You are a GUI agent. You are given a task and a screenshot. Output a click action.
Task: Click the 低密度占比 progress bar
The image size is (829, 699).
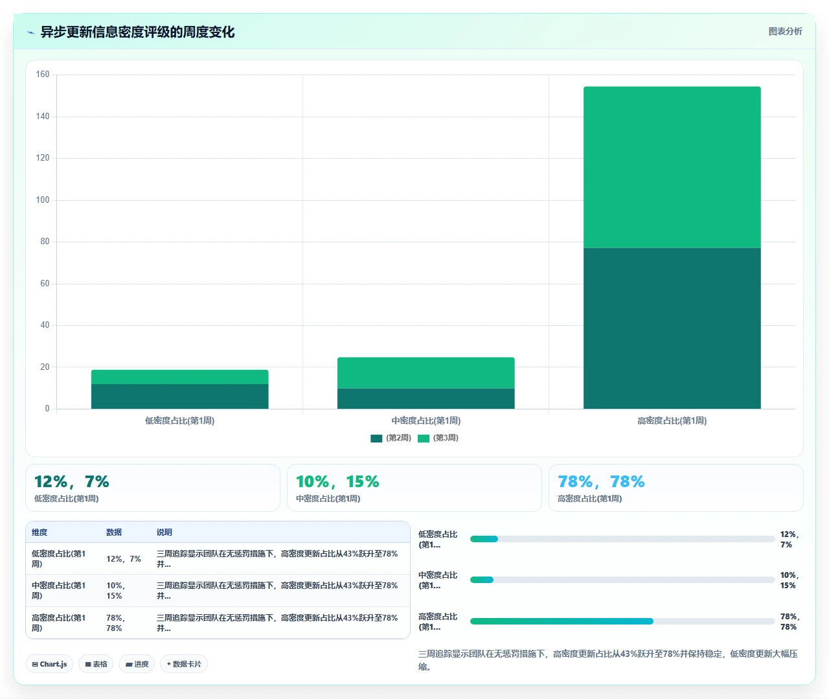point(622,539)
